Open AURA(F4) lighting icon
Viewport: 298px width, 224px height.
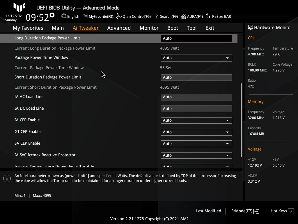pos(183,16)
